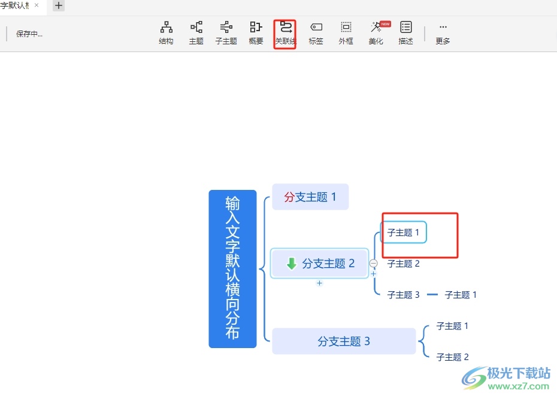
Task: Select the 子主题 3 node
Action: tap(403, 295)
